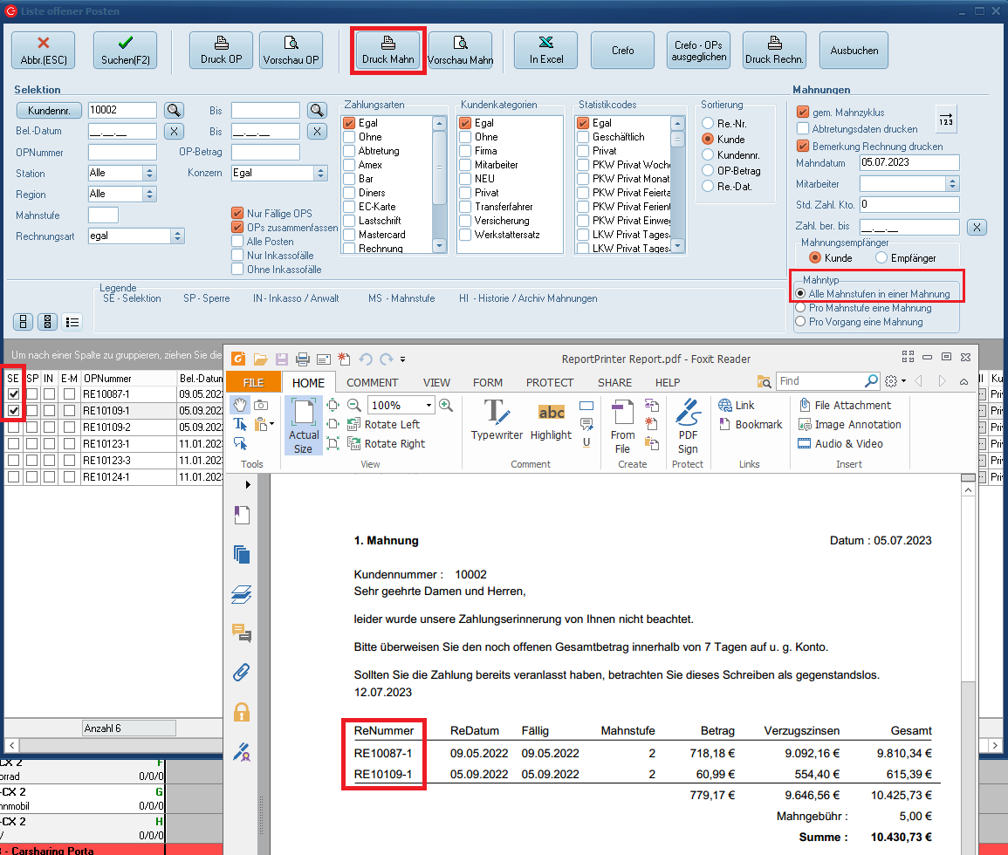
Task: Open the Rechnungsart dropdown
Action: tap(178, 236)
